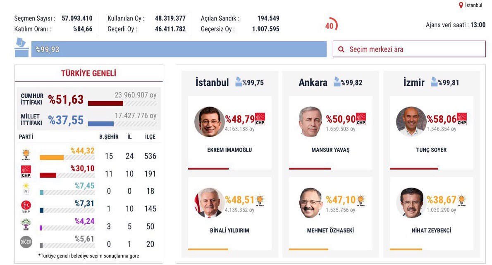
Task: Select Mansur Yavaş candidate name
Action: click(330, 150)
